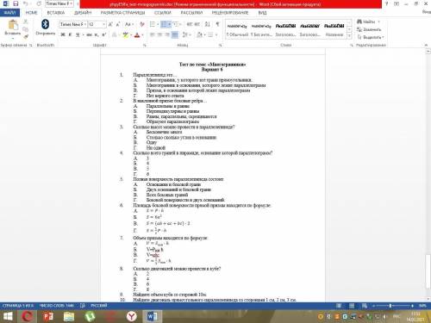Toggle justify text alignment
The height and width of the screenshot is (323, 431).
click(175, 34)
